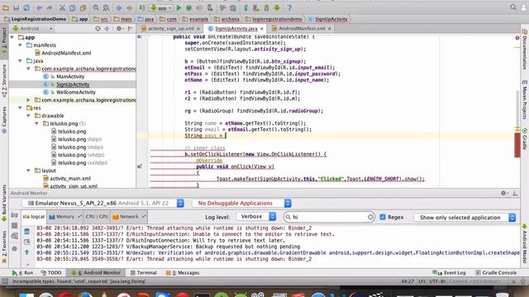The width and height of the screenshot is (529, 297).
Task: Click the Synchronize toolbar icon
Action: 26,7
